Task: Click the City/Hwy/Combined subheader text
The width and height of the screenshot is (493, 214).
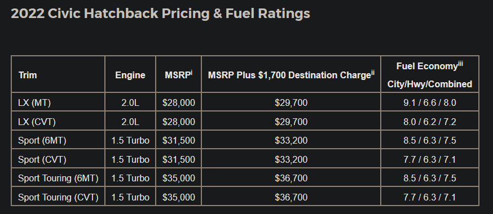Action: [x=429, y=84]
